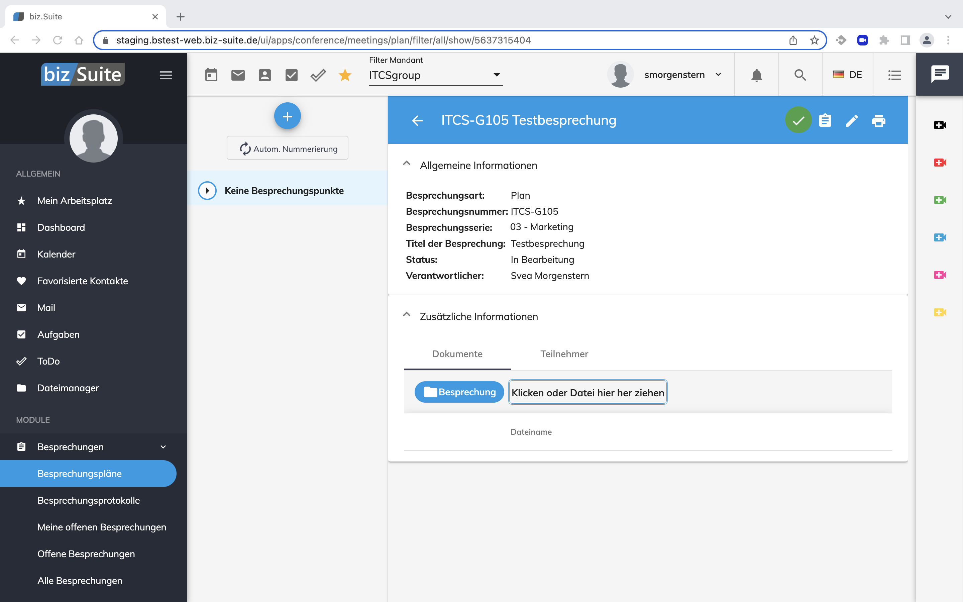Collapse the Allgemeine Informationen section
This screenshot has width=963, height=602.
(406, 163)
